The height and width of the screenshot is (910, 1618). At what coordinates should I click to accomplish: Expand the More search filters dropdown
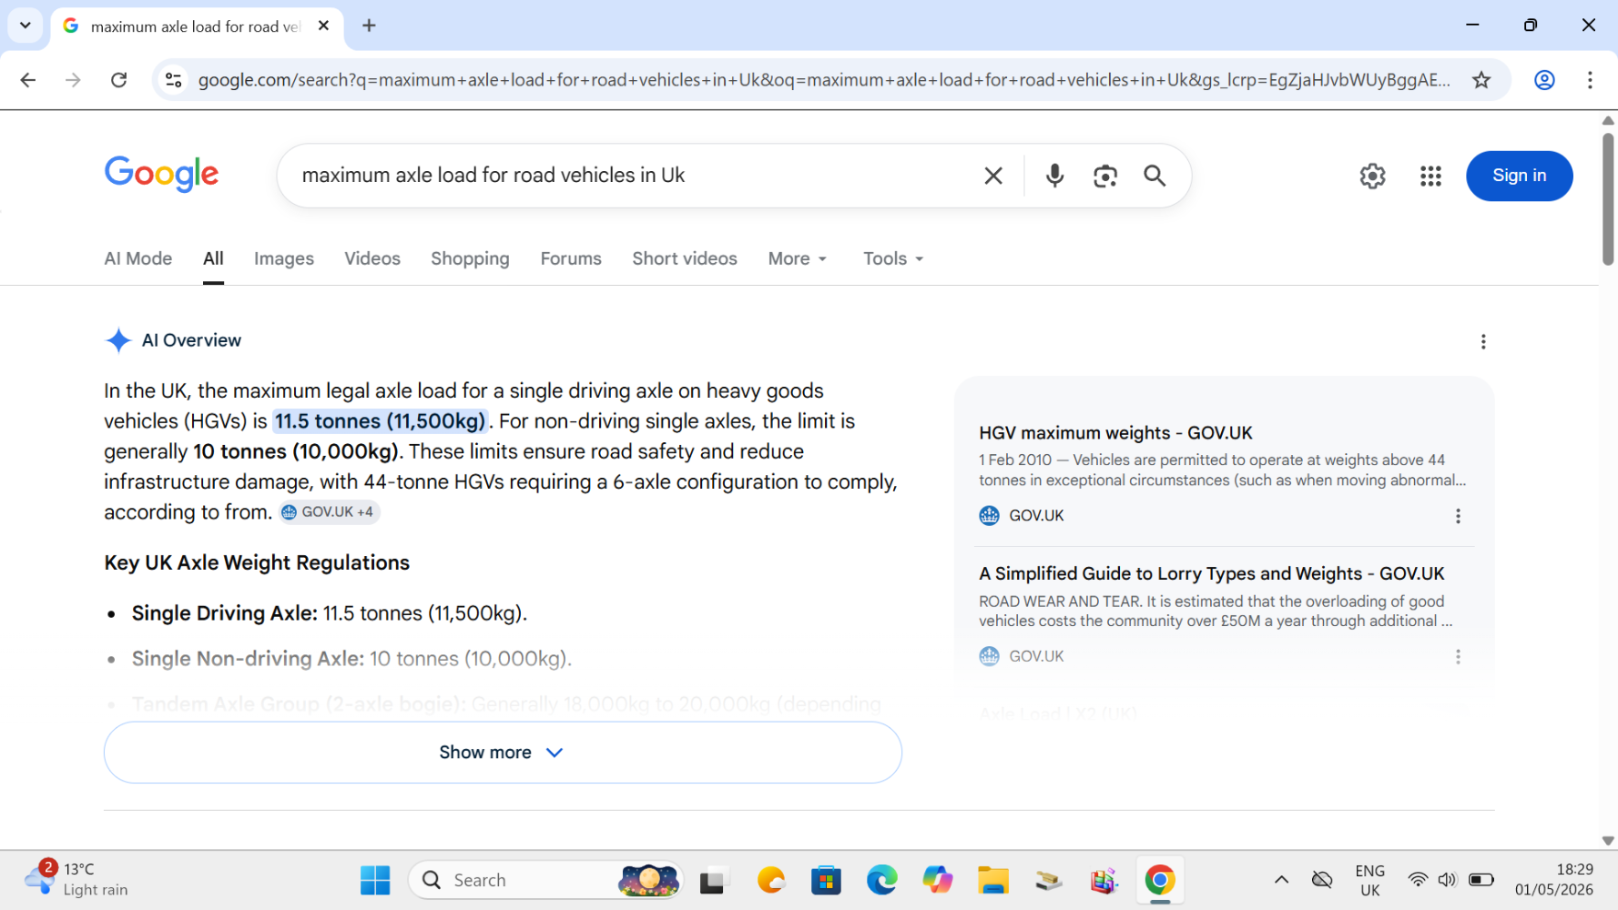click(x=798, y=258)
